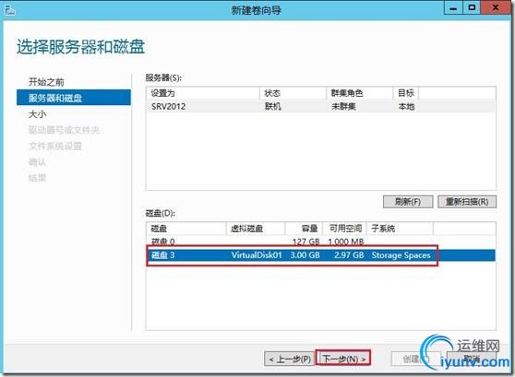This screenshot has height=377, width=515.
Task: Click the 未群集 cell in server row
Action: click(x=343, y=107)
